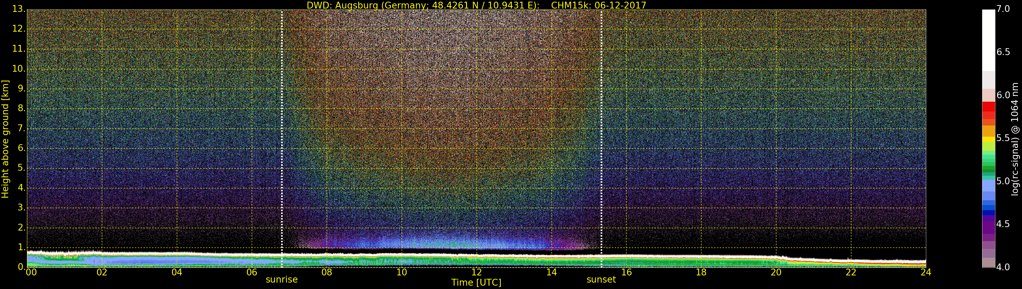Click the '7.0' value on the colorbar scale

[x=1003, y=9]
